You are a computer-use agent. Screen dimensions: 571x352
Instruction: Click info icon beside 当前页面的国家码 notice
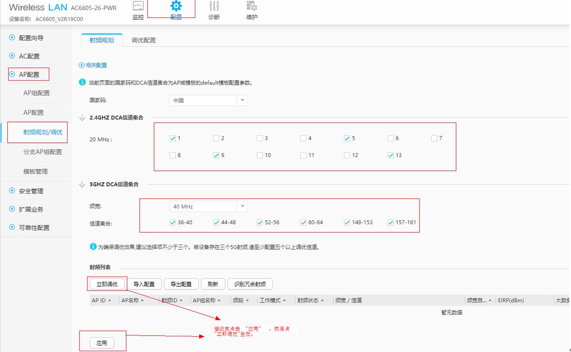pyautogui.click(x=81, y=83)
